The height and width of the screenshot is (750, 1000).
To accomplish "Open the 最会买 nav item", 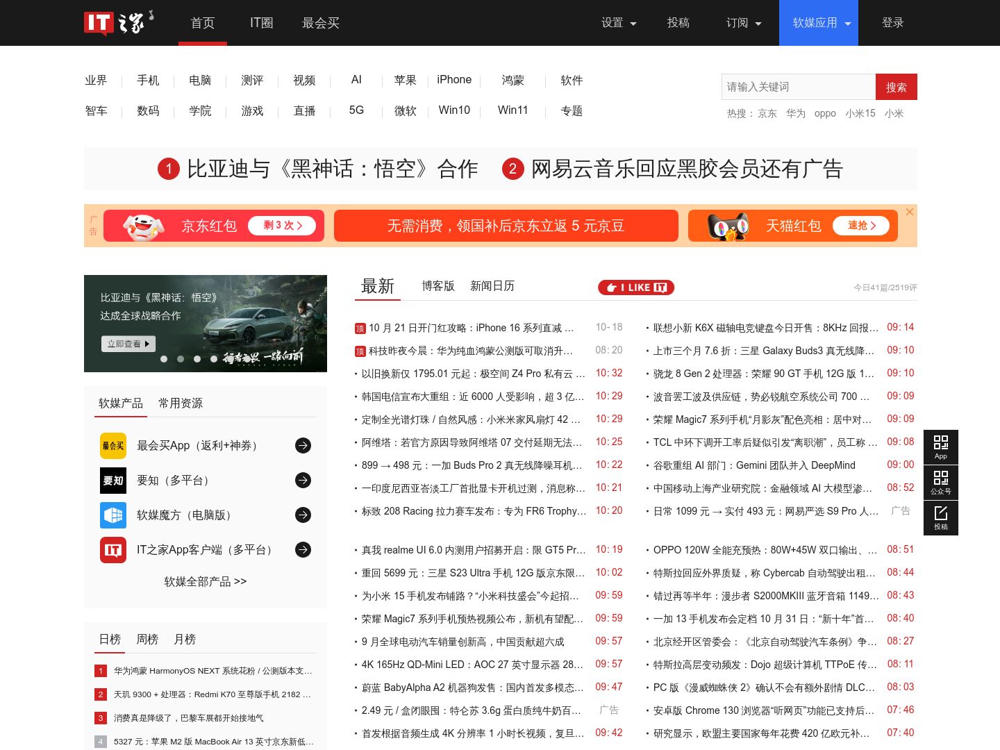I will click(x=321, y=23).
